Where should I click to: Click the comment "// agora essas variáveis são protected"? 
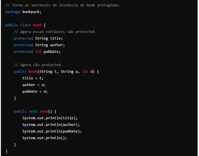(54, 32)
